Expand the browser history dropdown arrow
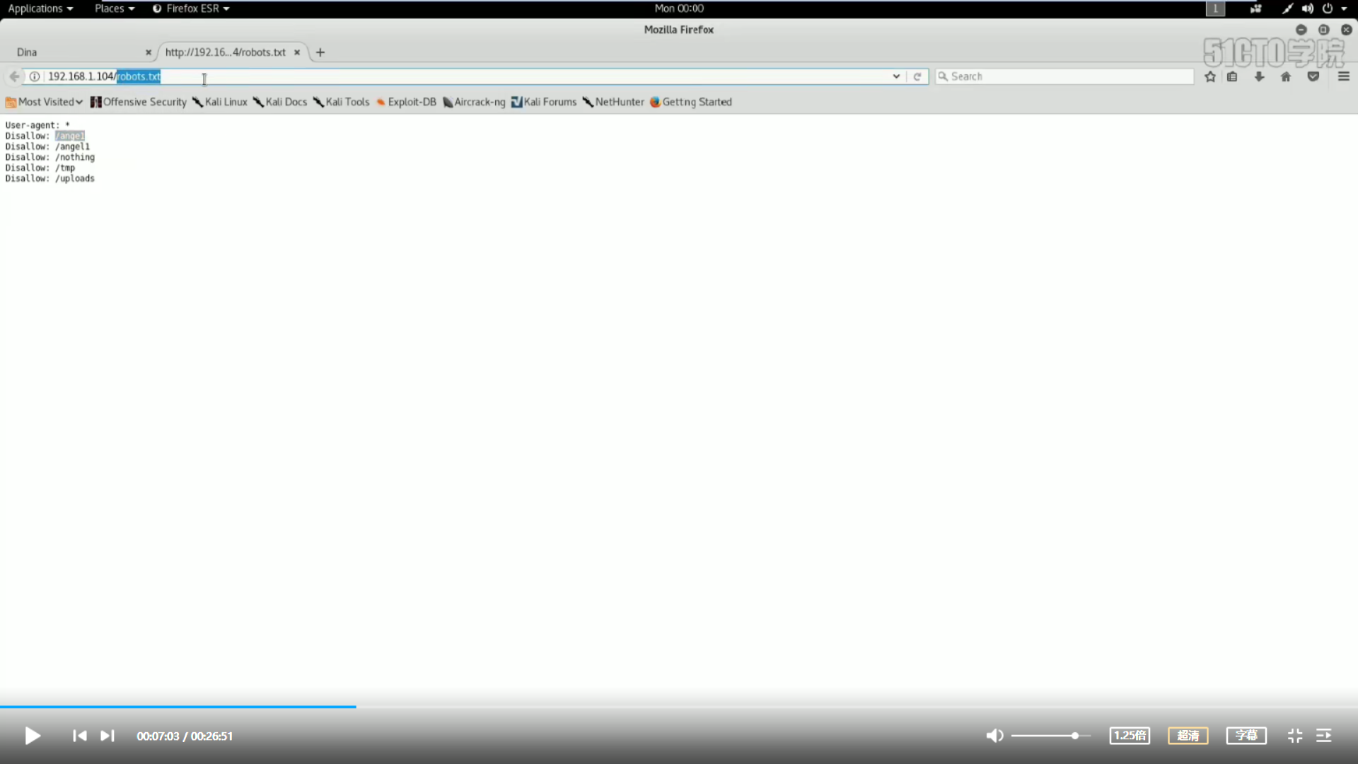Image resolution: width=1358 pixels, height=764 pixels. (896, 76)
